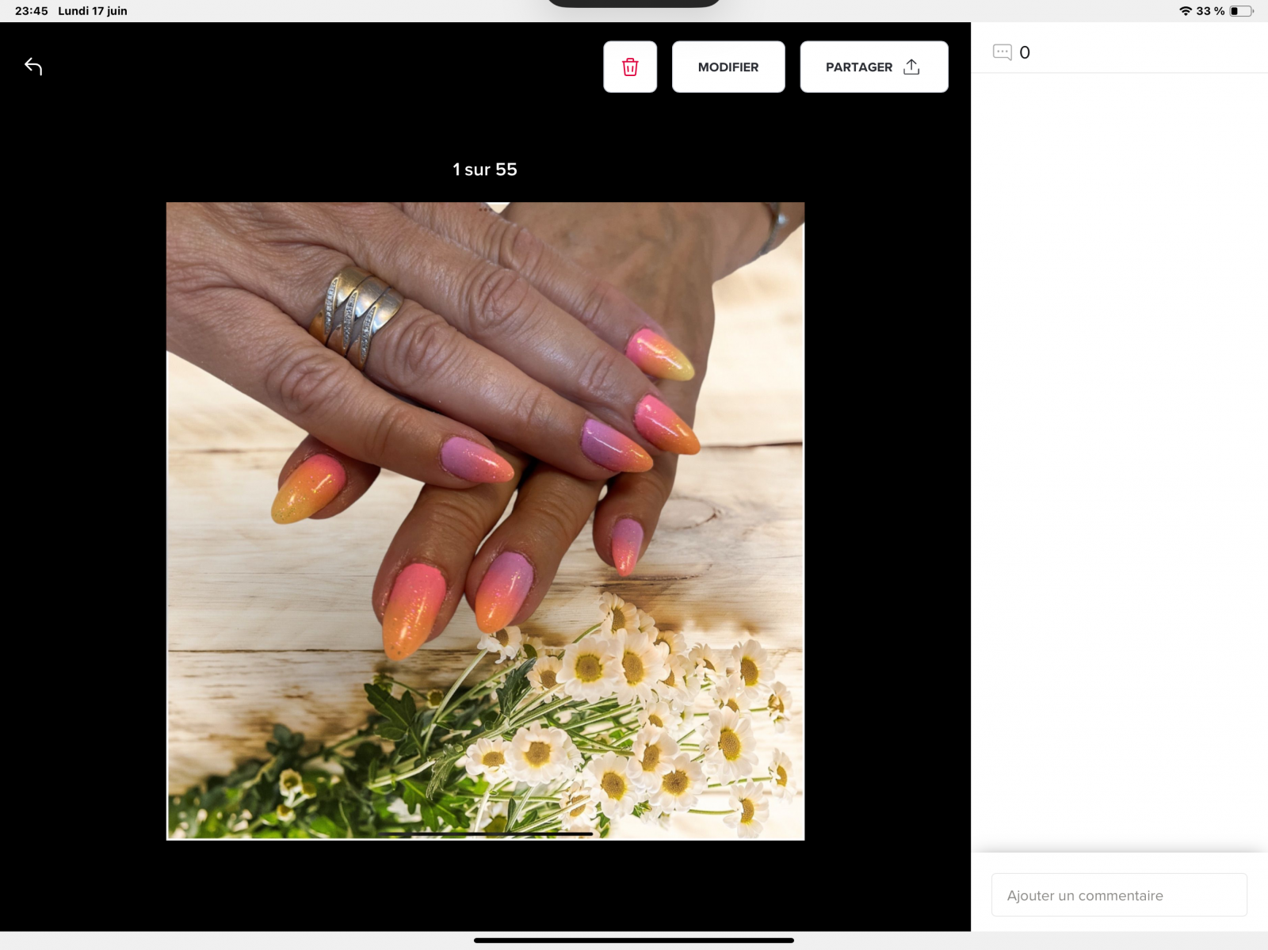Image resolution: width=1268 pixels, height=950 pixels.
Task: Tap the battery icon in status bar
Action: point(1241,11)
